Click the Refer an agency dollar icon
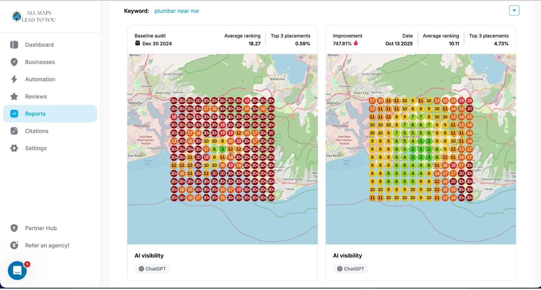This screenshot has width=541, height=290. pyautogui.click(x=14, y=245)
